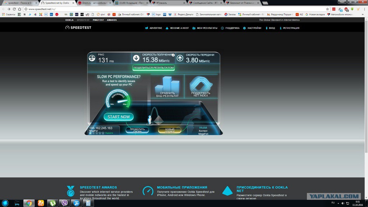Open the Заказы bookmark
This screenshot has height=207, width=368.
coord(230,14)
